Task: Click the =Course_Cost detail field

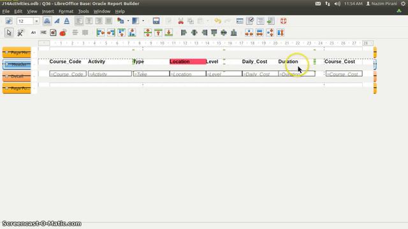Action: click(344, 74)
